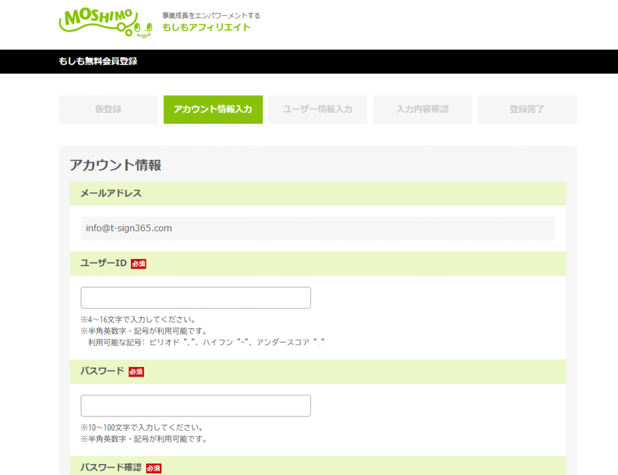This screenshot has width=618, height=475.
Task: Click the 必須 badge next to パスワード
Action: point(136,372)
